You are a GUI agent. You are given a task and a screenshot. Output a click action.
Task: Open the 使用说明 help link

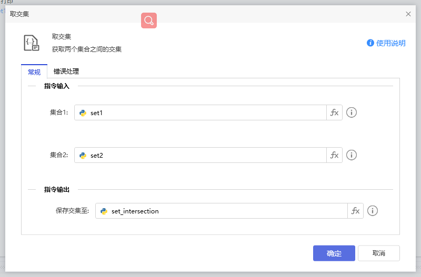[x=386, y=43]
